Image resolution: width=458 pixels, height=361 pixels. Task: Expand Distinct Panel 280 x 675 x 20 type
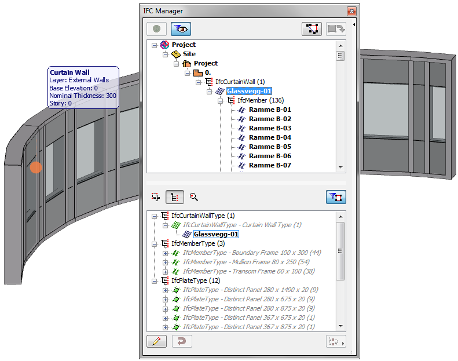tap(166, 300)
